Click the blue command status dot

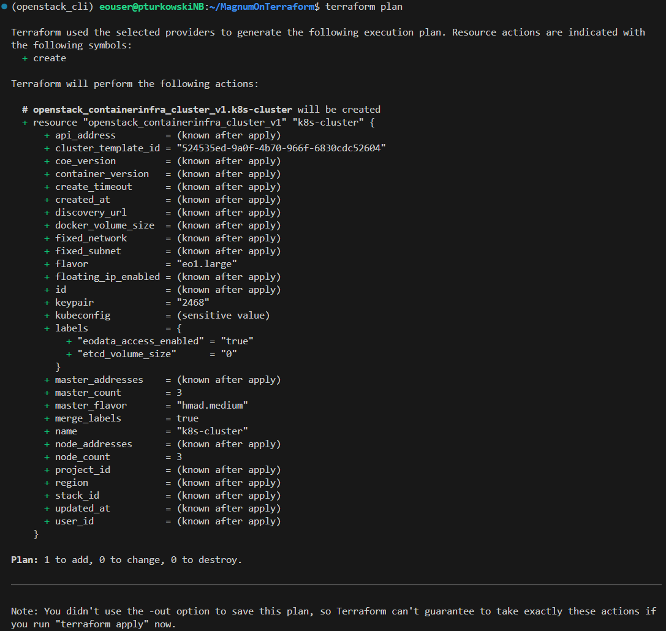[4, 6]
